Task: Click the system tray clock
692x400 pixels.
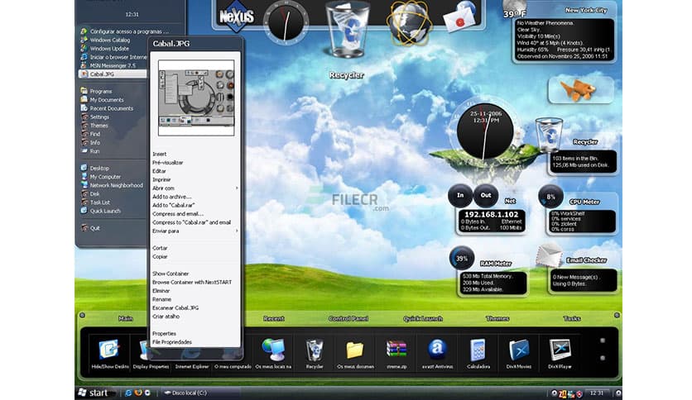Action: coord(597,393)
